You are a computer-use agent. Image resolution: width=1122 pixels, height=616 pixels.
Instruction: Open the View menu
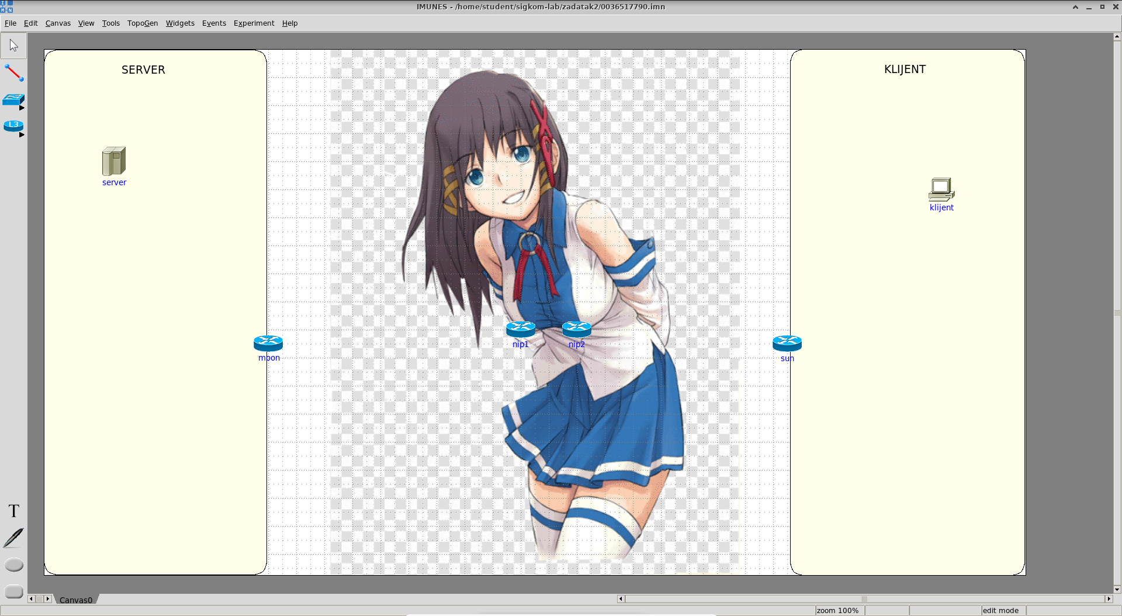[86, 23]
